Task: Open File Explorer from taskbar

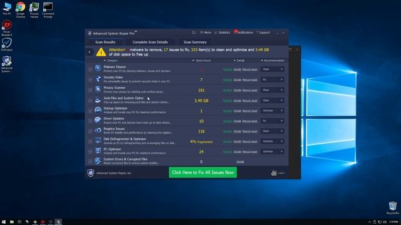Action: point(12,222)
